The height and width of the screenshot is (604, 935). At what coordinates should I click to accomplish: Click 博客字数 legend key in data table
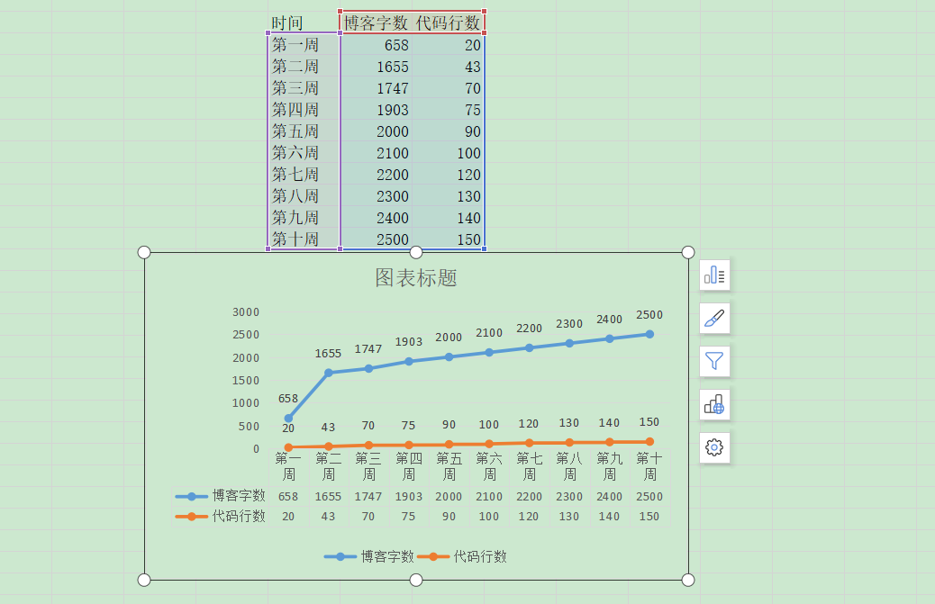pyautogui.click(x=191, y=496)
